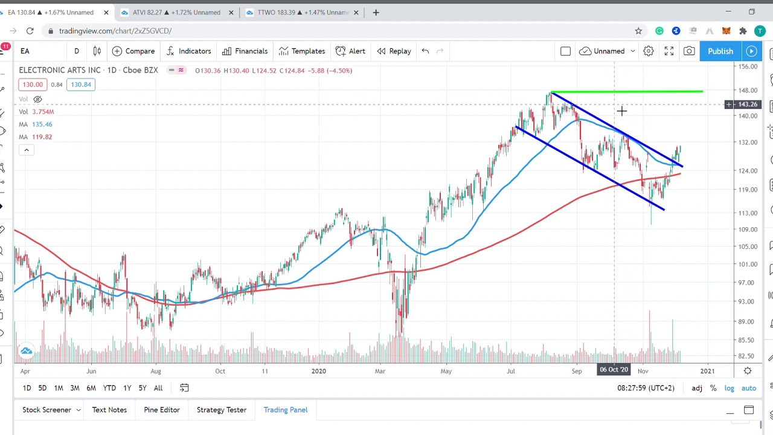Image resolution: width=773 pixels, height=435 pixels.
Task: Open the go to date calendar icon
Action: pos(184,388)
